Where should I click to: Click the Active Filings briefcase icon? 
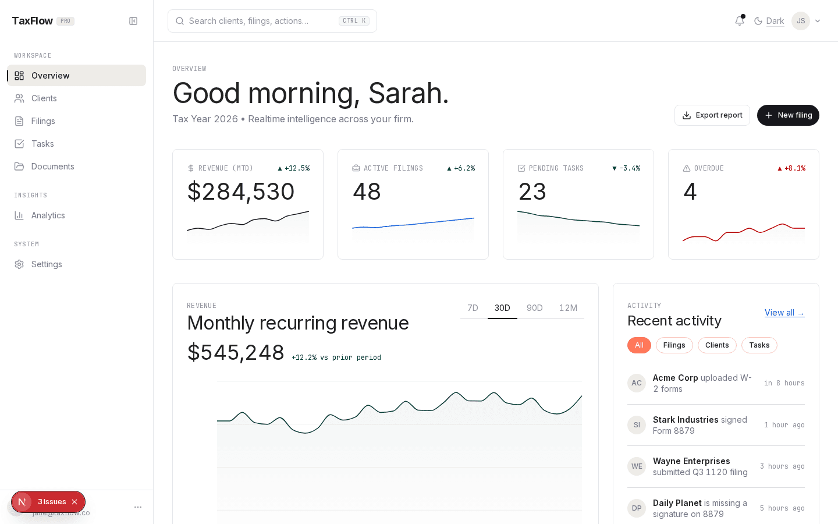click(x=356, y=168)
